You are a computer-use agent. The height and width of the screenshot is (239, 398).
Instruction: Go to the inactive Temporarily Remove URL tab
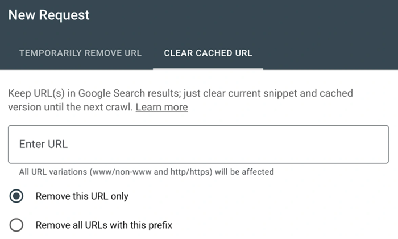tap(80, 53)
